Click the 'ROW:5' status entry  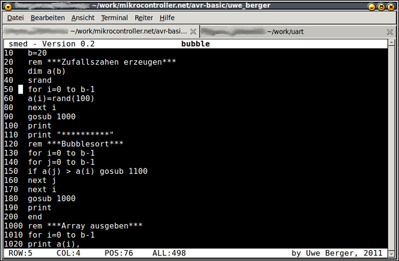[x=20, y=253]
